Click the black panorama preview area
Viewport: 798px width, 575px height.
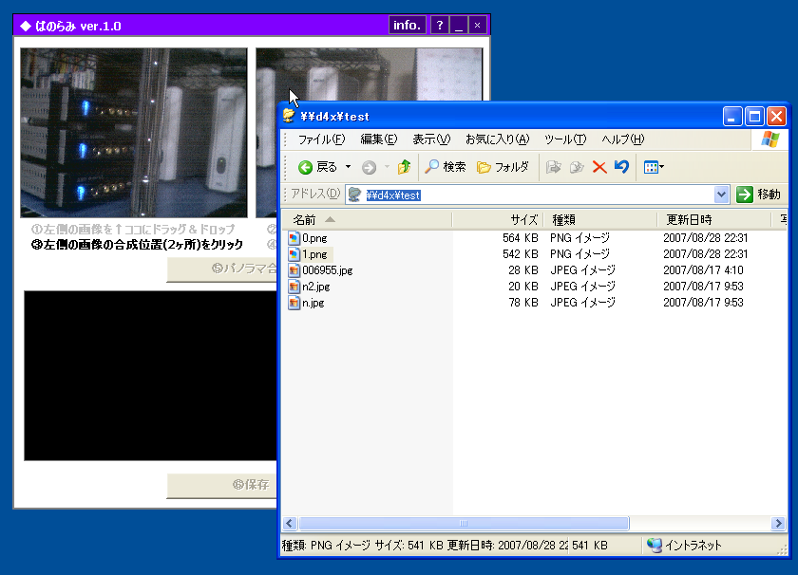151,376
